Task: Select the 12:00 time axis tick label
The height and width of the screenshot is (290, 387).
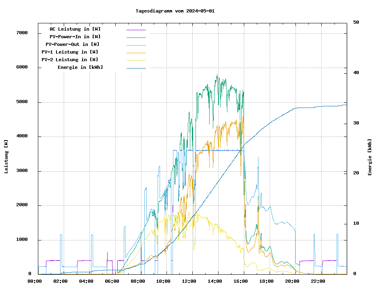Action: tap(189, 281)
